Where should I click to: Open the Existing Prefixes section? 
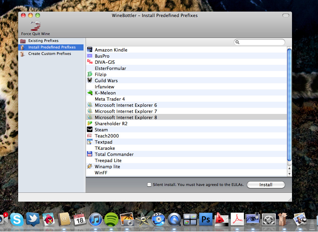(43, 41)
